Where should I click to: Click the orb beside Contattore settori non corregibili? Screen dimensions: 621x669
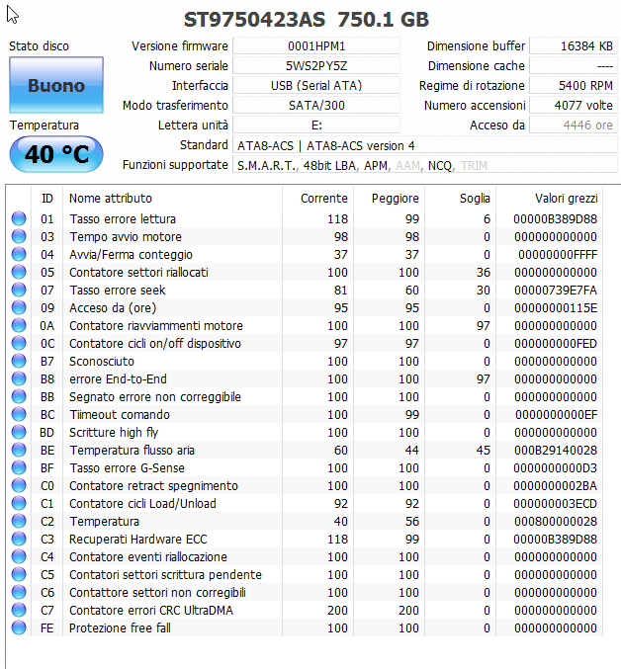tap(19, 592)
